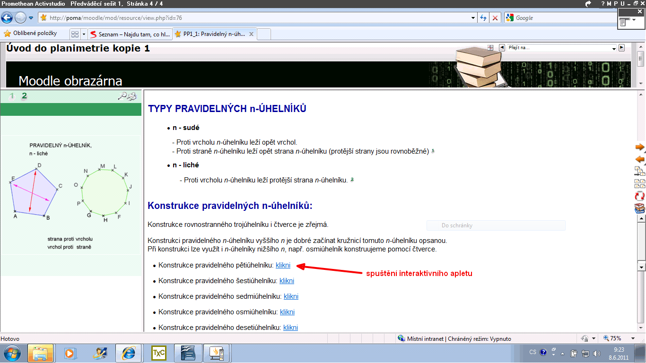
Task: Click the previous-activity arrow beside Přejít na
Action: coord(502,48)
